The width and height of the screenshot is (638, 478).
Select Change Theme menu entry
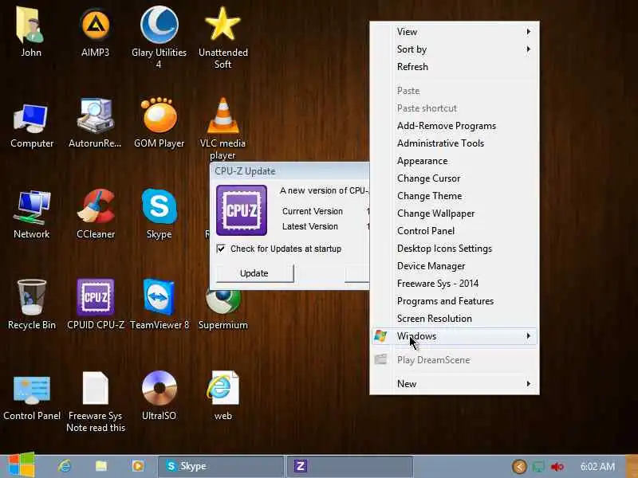(x=454, y=196)
